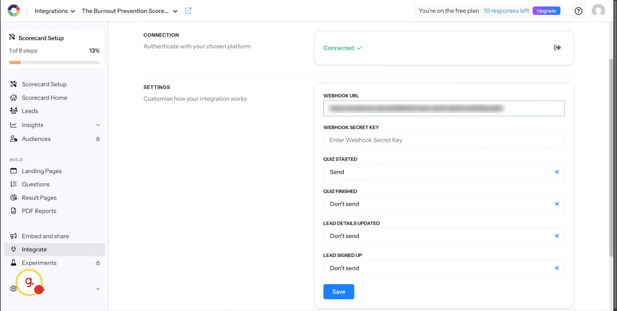Open the Lead Signed Up dropdown
The width and height of the screenshot is (617, 311).
(444, 268)
